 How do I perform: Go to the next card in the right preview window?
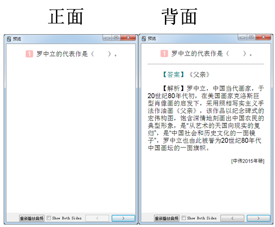tap(259, 218)
